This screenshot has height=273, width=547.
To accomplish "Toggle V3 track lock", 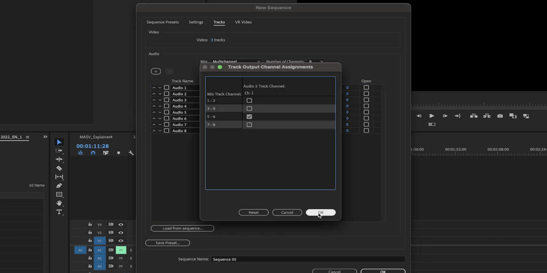I will pyautogui.click(x=90, y=224).
